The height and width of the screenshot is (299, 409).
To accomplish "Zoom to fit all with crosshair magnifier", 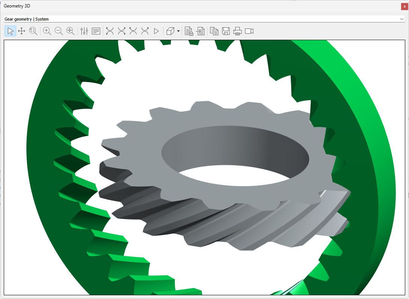I will (71, 31).
